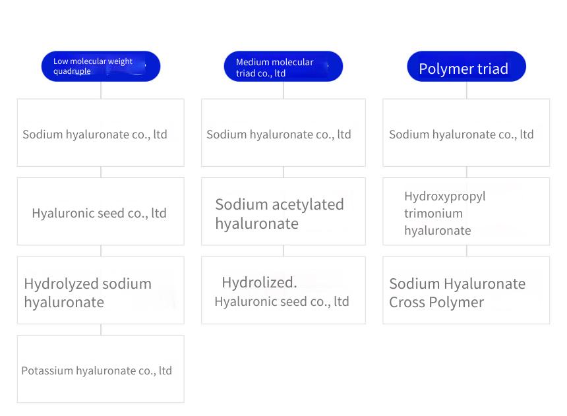This screenshot has height=416, width=567.
Task: Click the Polymer triad blue pill
Action: click(x=467, y=66)
